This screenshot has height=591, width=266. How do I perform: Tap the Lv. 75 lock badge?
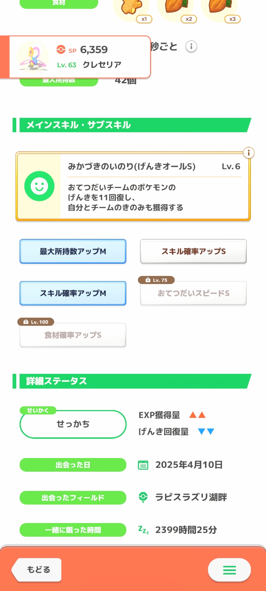[x=156, y=280]
